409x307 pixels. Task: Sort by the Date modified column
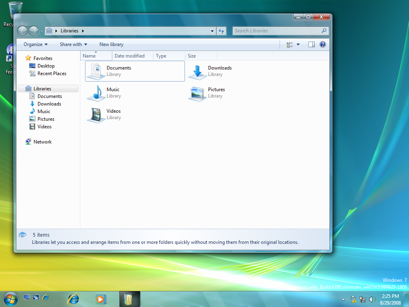click(129, 56)
